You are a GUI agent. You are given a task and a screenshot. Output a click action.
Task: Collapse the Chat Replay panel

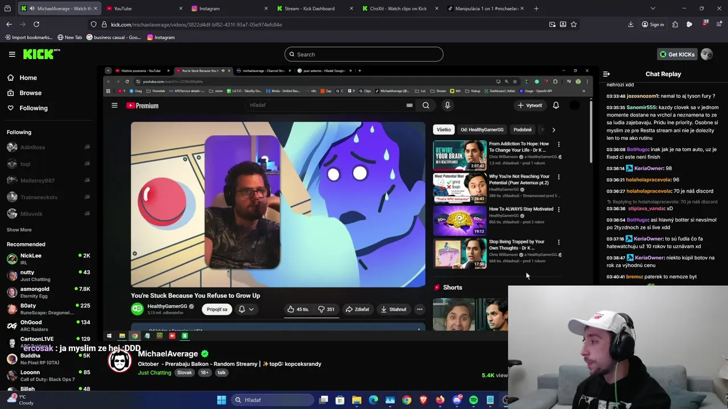pyautogui.click(x=606, y=74)
